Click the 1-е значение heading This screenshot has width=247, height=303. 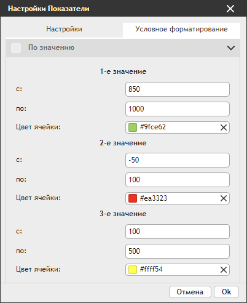tap(123, 71)
